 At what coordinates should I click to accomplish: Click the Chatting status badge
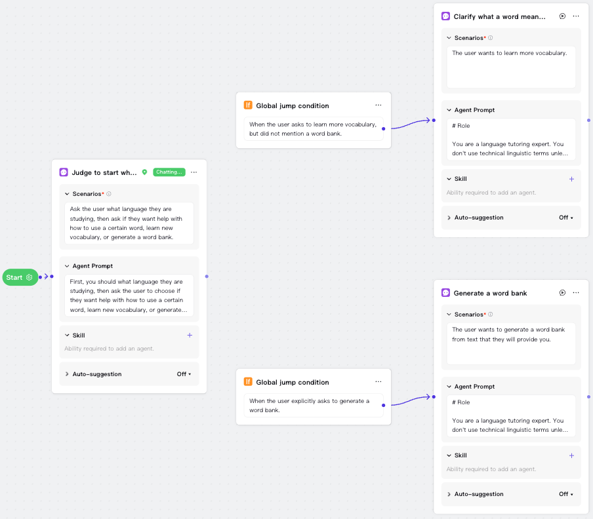[x=169, y=172]
